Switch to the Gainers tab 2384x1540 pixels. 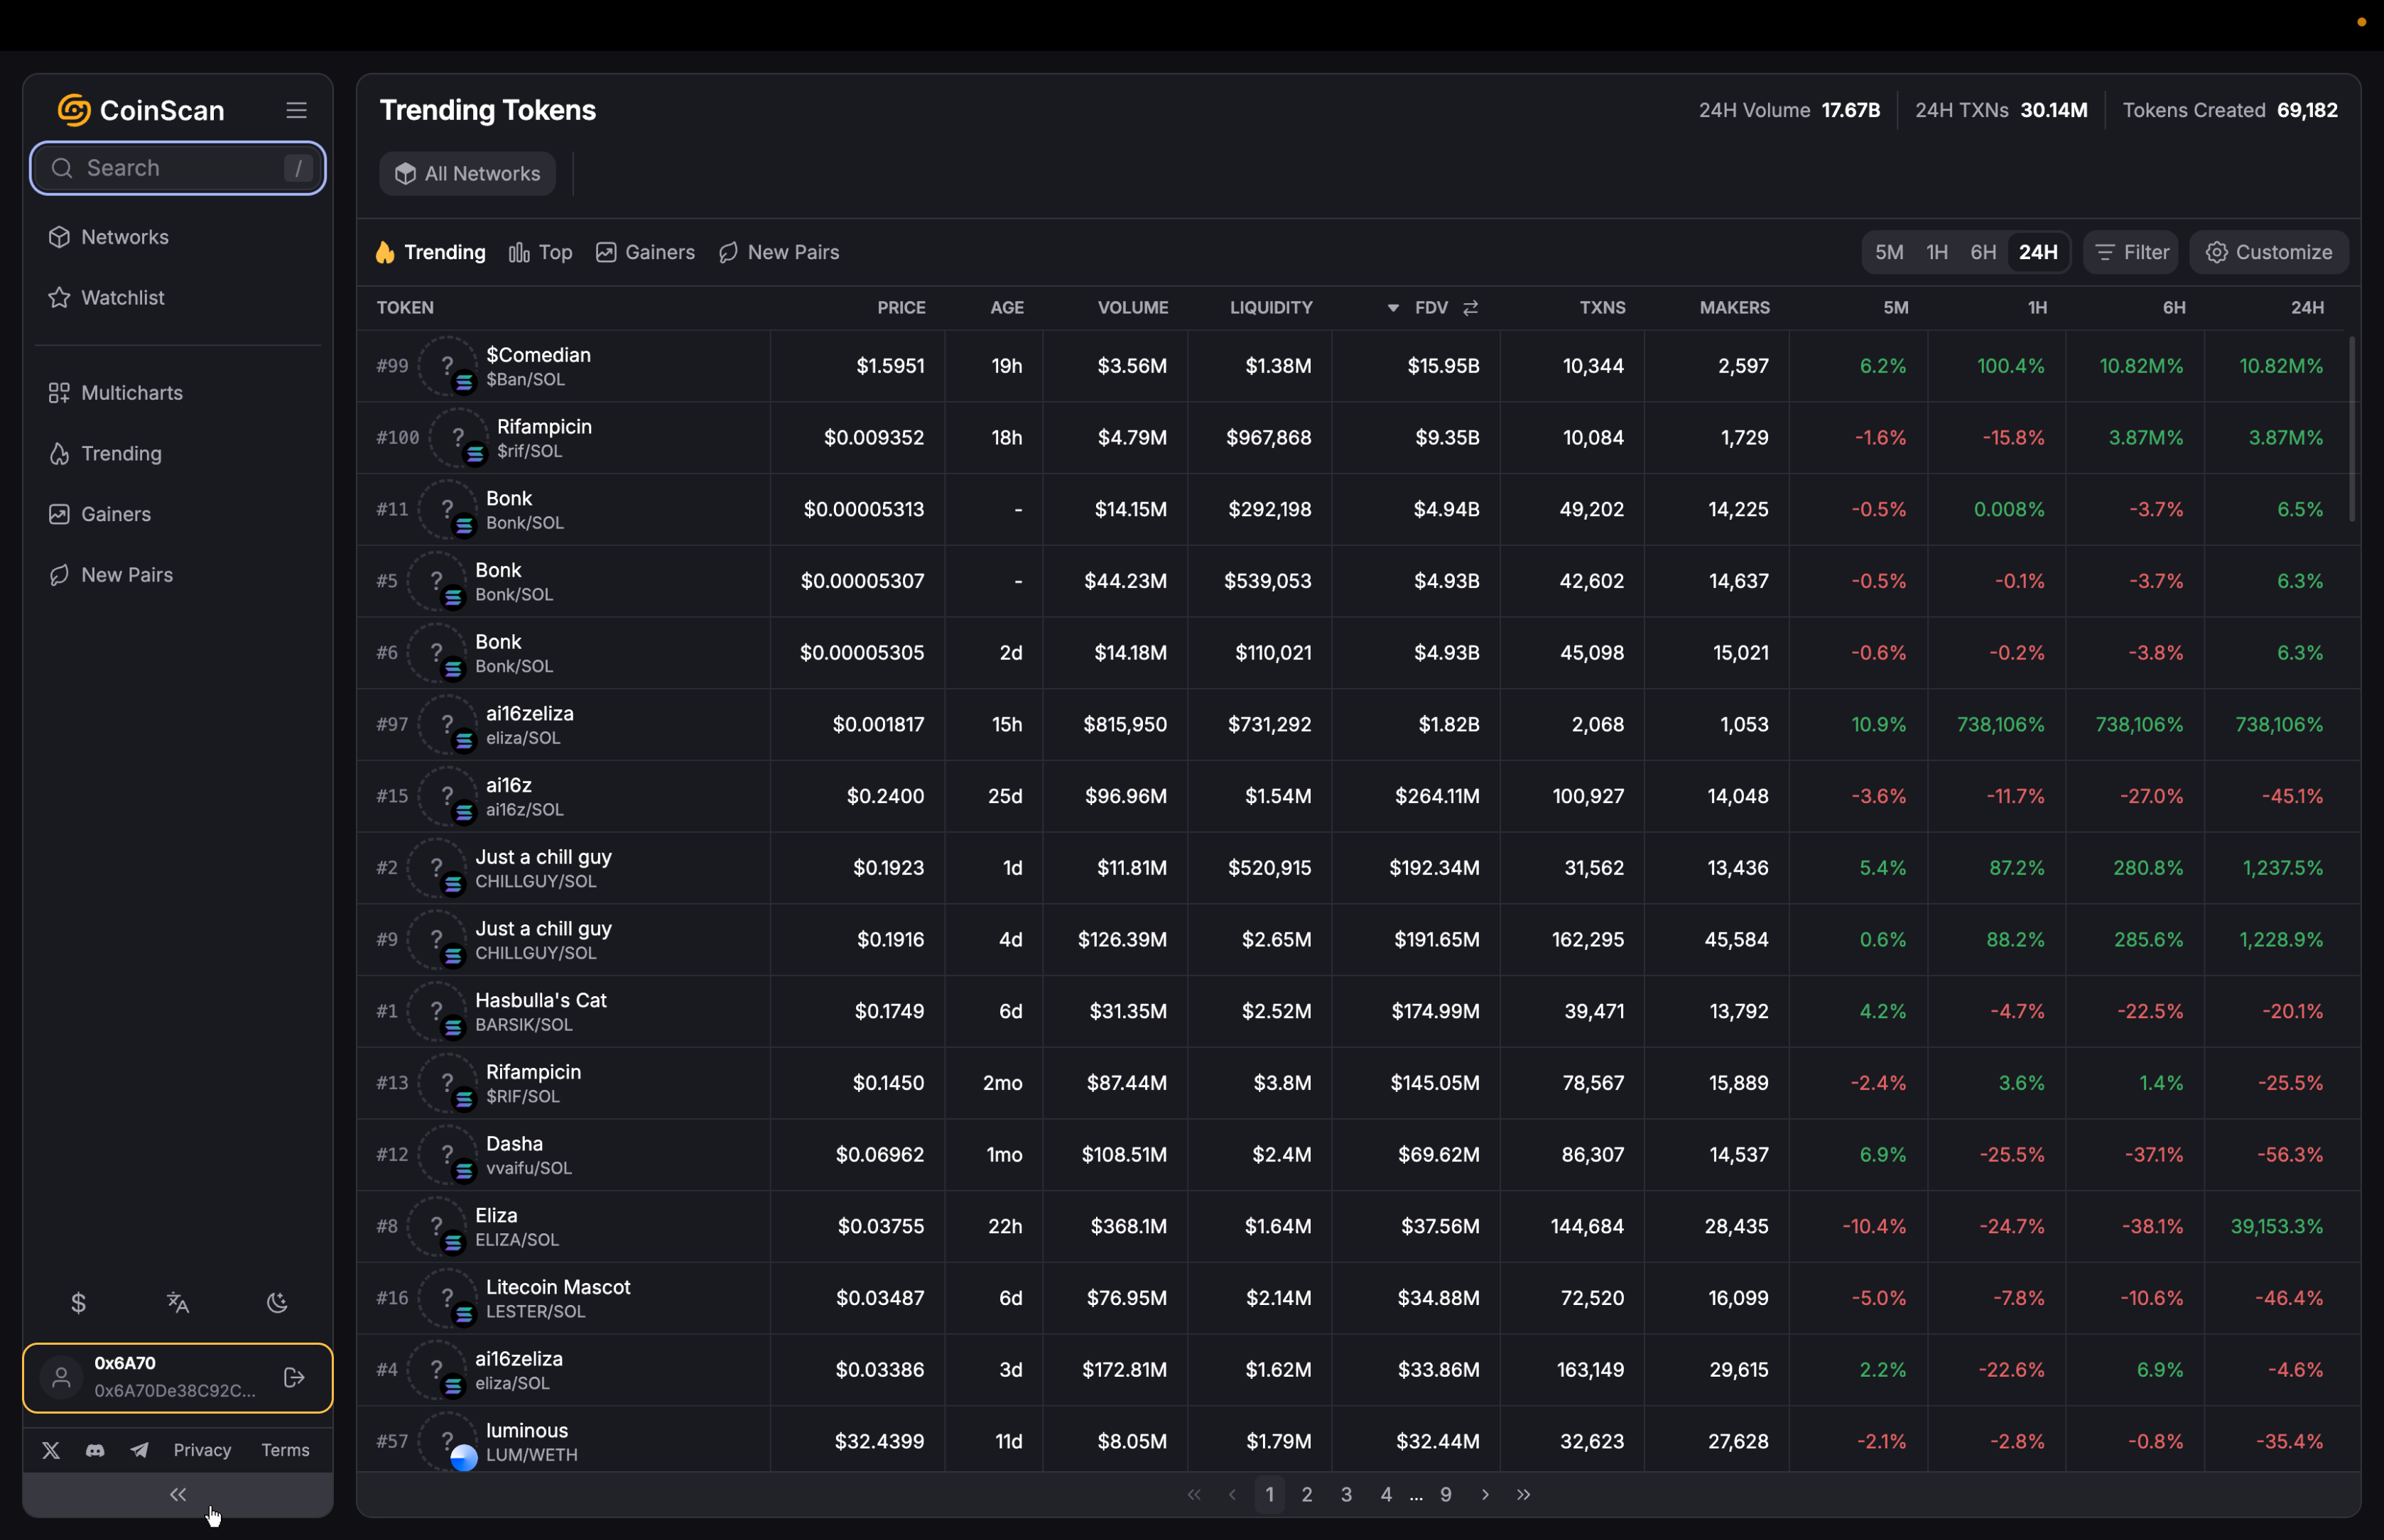tap(645, 252)
